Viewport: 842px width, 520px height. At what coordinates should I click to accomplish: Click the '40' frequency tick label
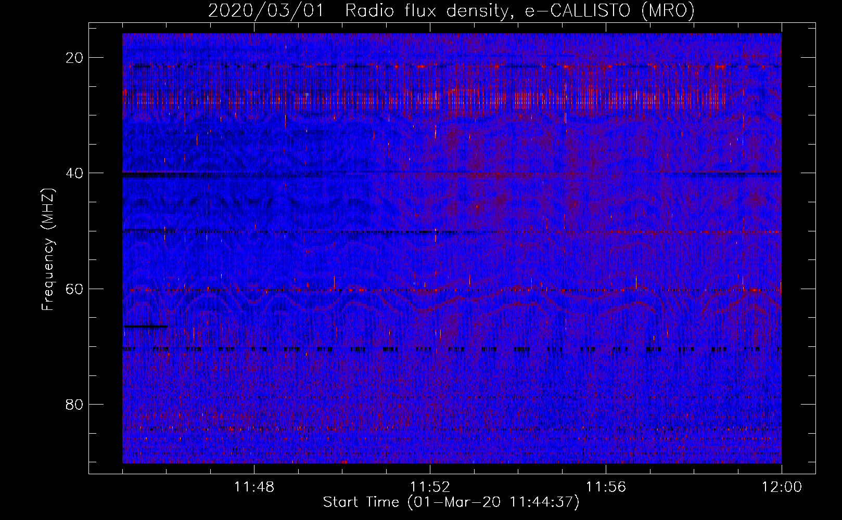pos(75,173)
